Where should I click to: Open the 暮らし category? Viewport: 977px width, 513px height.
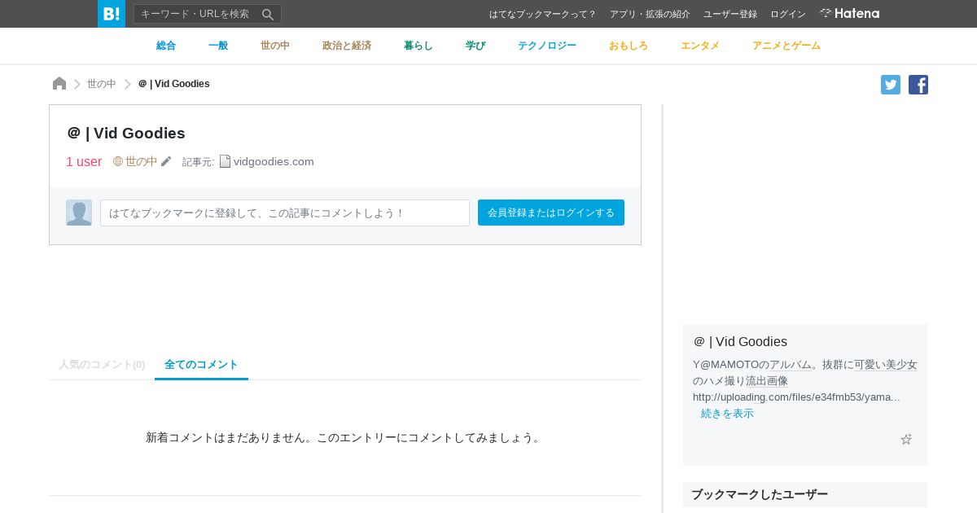(418, 46)
